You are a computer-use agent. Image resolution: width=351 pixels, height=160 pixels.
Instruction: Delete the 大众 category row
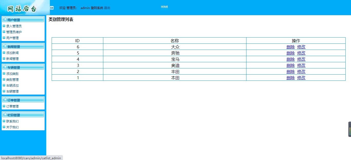291,47
